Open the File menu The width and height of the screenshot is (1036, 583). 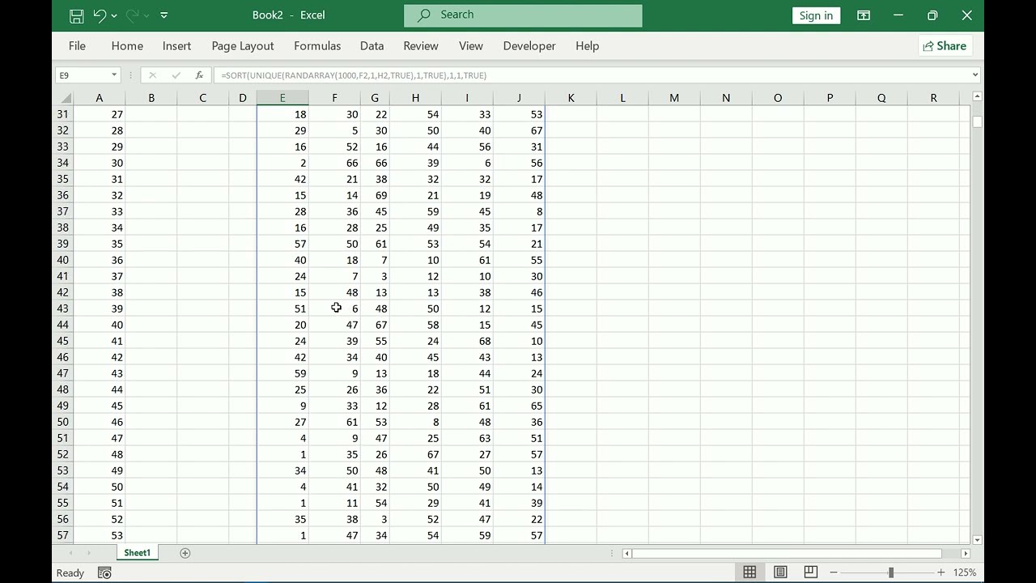(x=77, y=46)
